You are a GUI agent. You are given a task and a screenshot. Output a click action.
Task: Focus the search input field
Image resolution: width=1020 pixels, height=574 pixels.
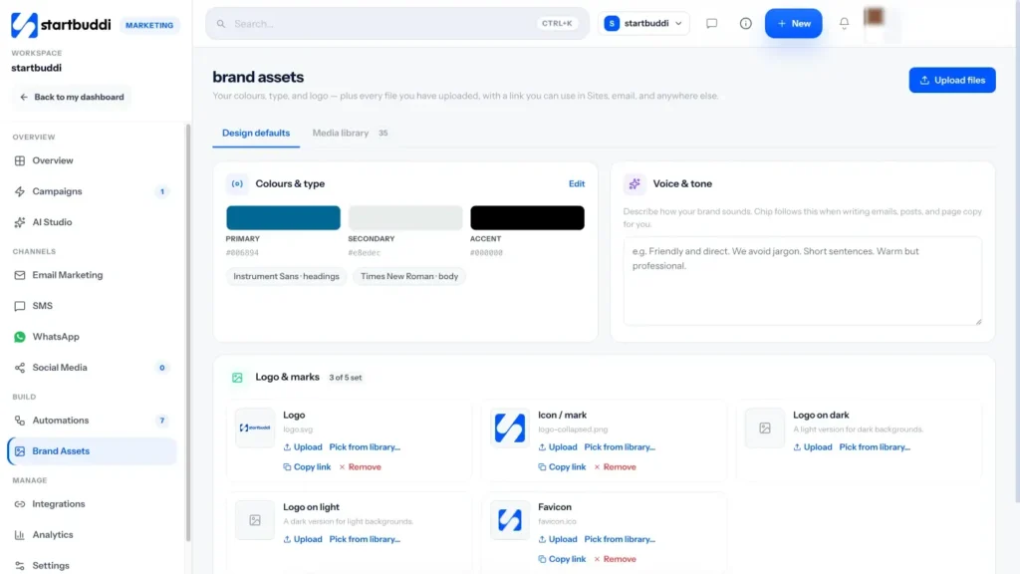397,24
